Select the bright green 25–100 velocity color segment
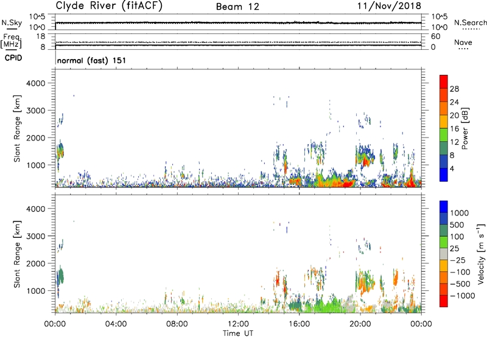 pos(444,242)
